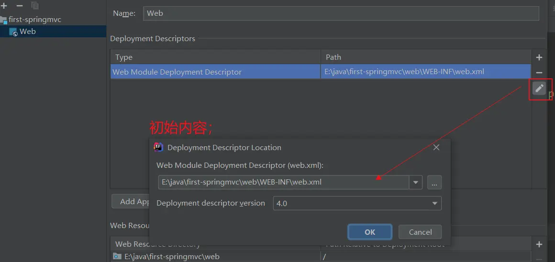
Task: Add a web resource directory
Action: (539, 244)
